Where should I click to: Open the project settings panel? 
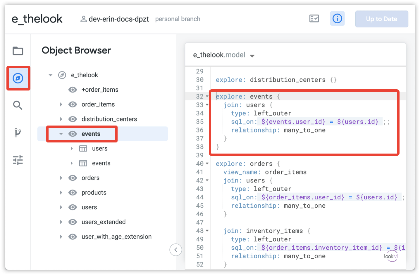[x=18, y=160]
